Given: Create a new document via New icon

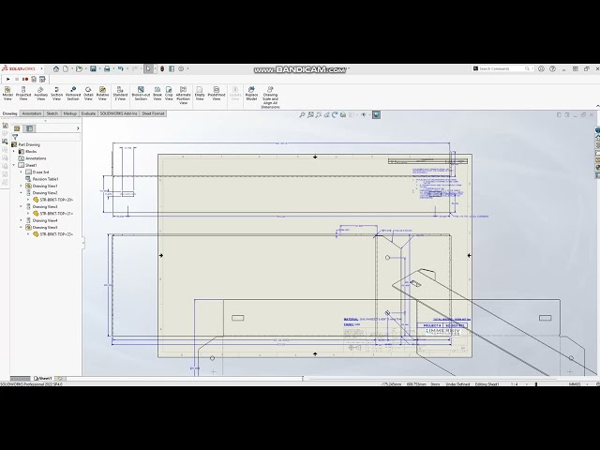Looking at the screenshot, I should point(66,68).
